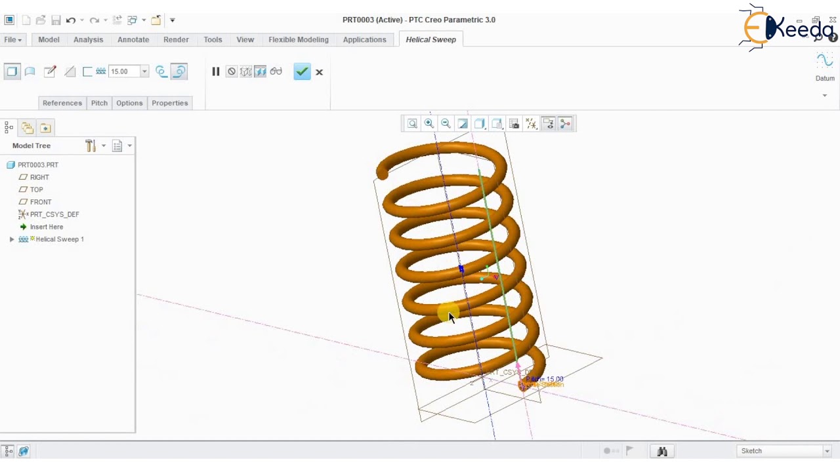Image resolution: width=840 pixels, height=472 pixels.
Task: Open the saved orientations view dropdown
Action: coord(497,123)
